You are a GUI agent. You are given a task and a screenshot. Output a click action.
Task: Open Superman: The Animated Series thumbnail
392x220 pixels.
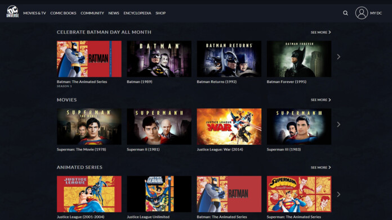(299, 194)
